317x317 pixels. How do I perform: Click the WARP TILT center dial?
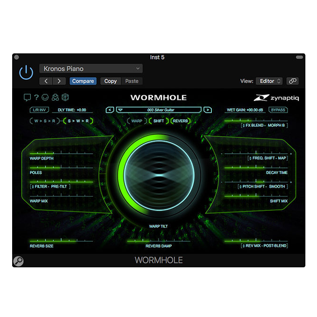pos(159,175)
